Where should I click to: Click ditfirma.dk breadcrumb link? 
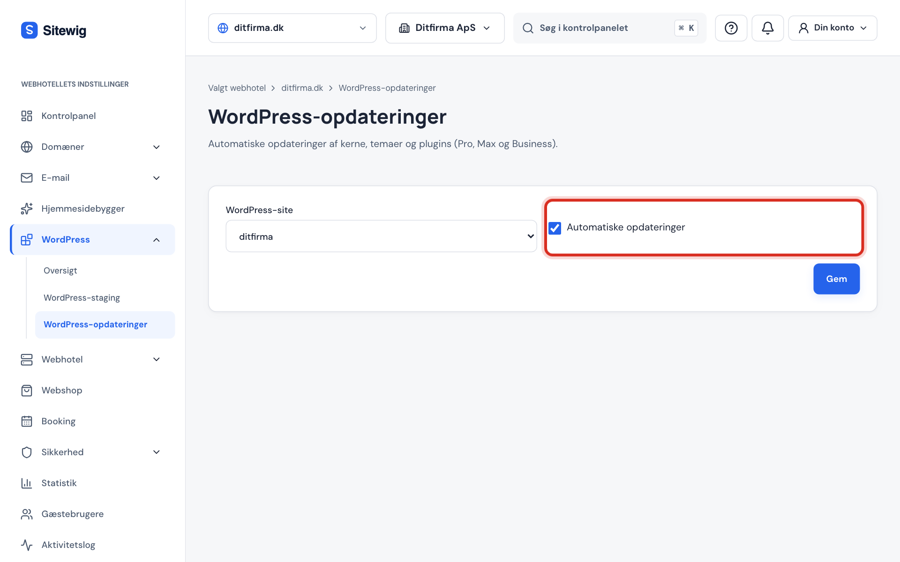[302, 88]
